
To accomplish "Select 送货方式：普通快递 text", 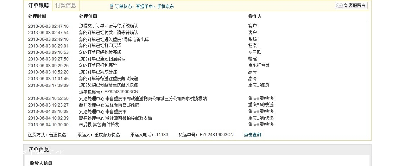I will 47,135.
